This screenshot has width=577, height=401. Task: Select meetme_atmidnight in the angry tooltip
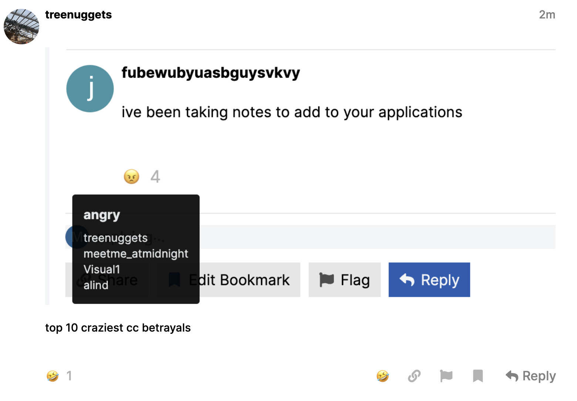pos(136,254)
